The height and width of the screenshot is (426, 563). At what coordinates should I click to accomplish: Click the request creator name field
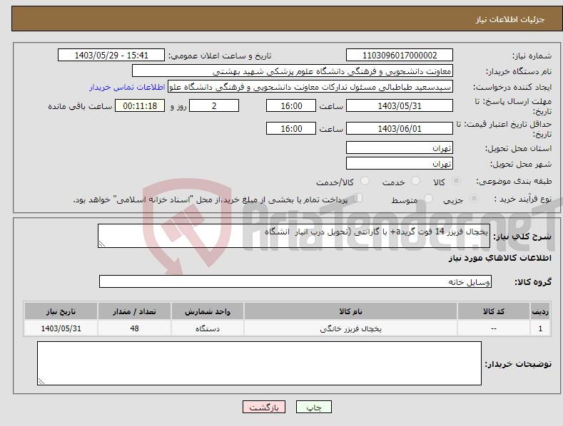click(x=310, y=87)
